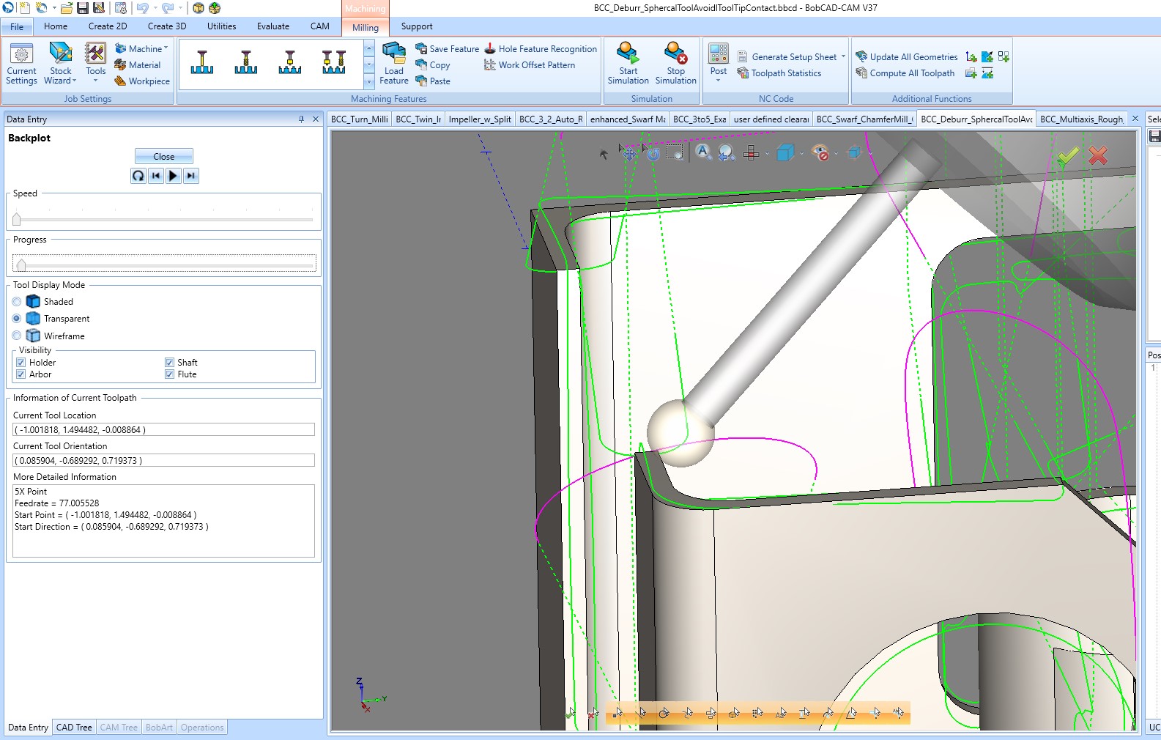Open Current Settings in Job Settings
Image resolution: width=1161 pixels, height=740 pixels.
tap(21, 64)
